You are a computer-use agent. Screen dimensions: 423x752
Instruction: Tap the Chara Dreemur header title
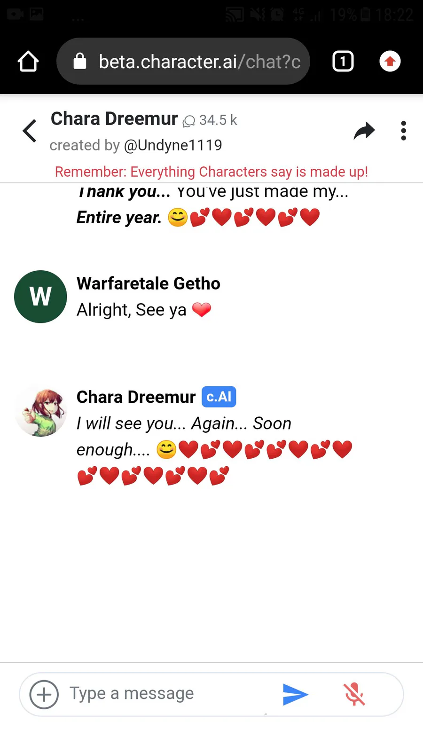pyautogui.click(x=114, y=119)
